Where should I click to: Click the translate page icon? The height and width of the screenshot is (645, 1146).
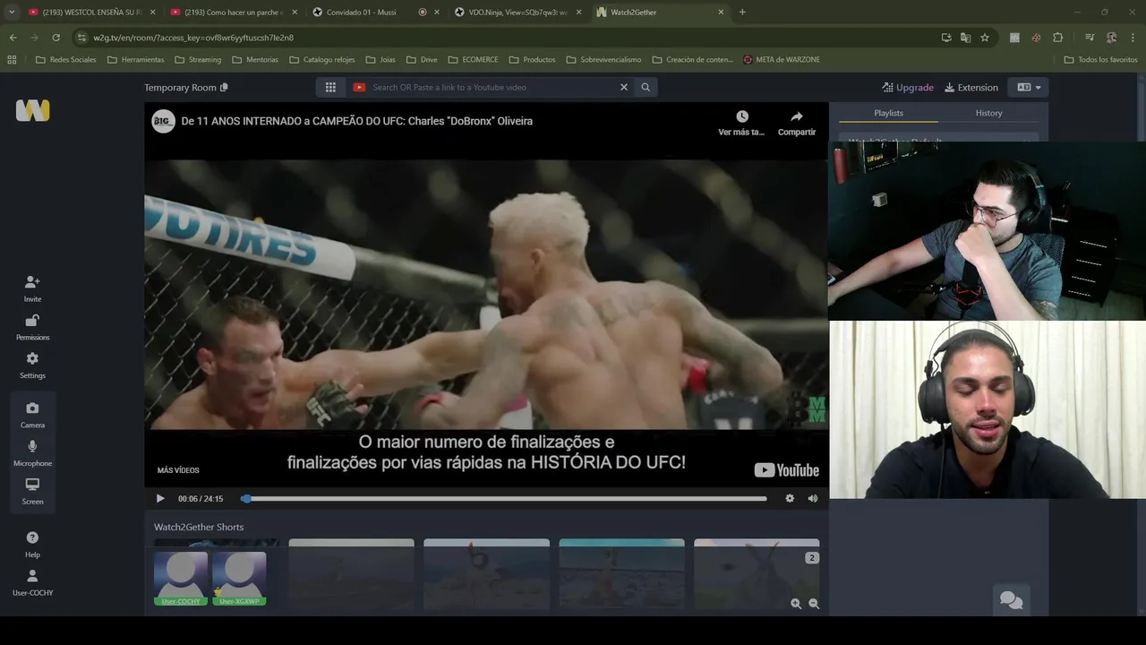(x=965, y=38)
